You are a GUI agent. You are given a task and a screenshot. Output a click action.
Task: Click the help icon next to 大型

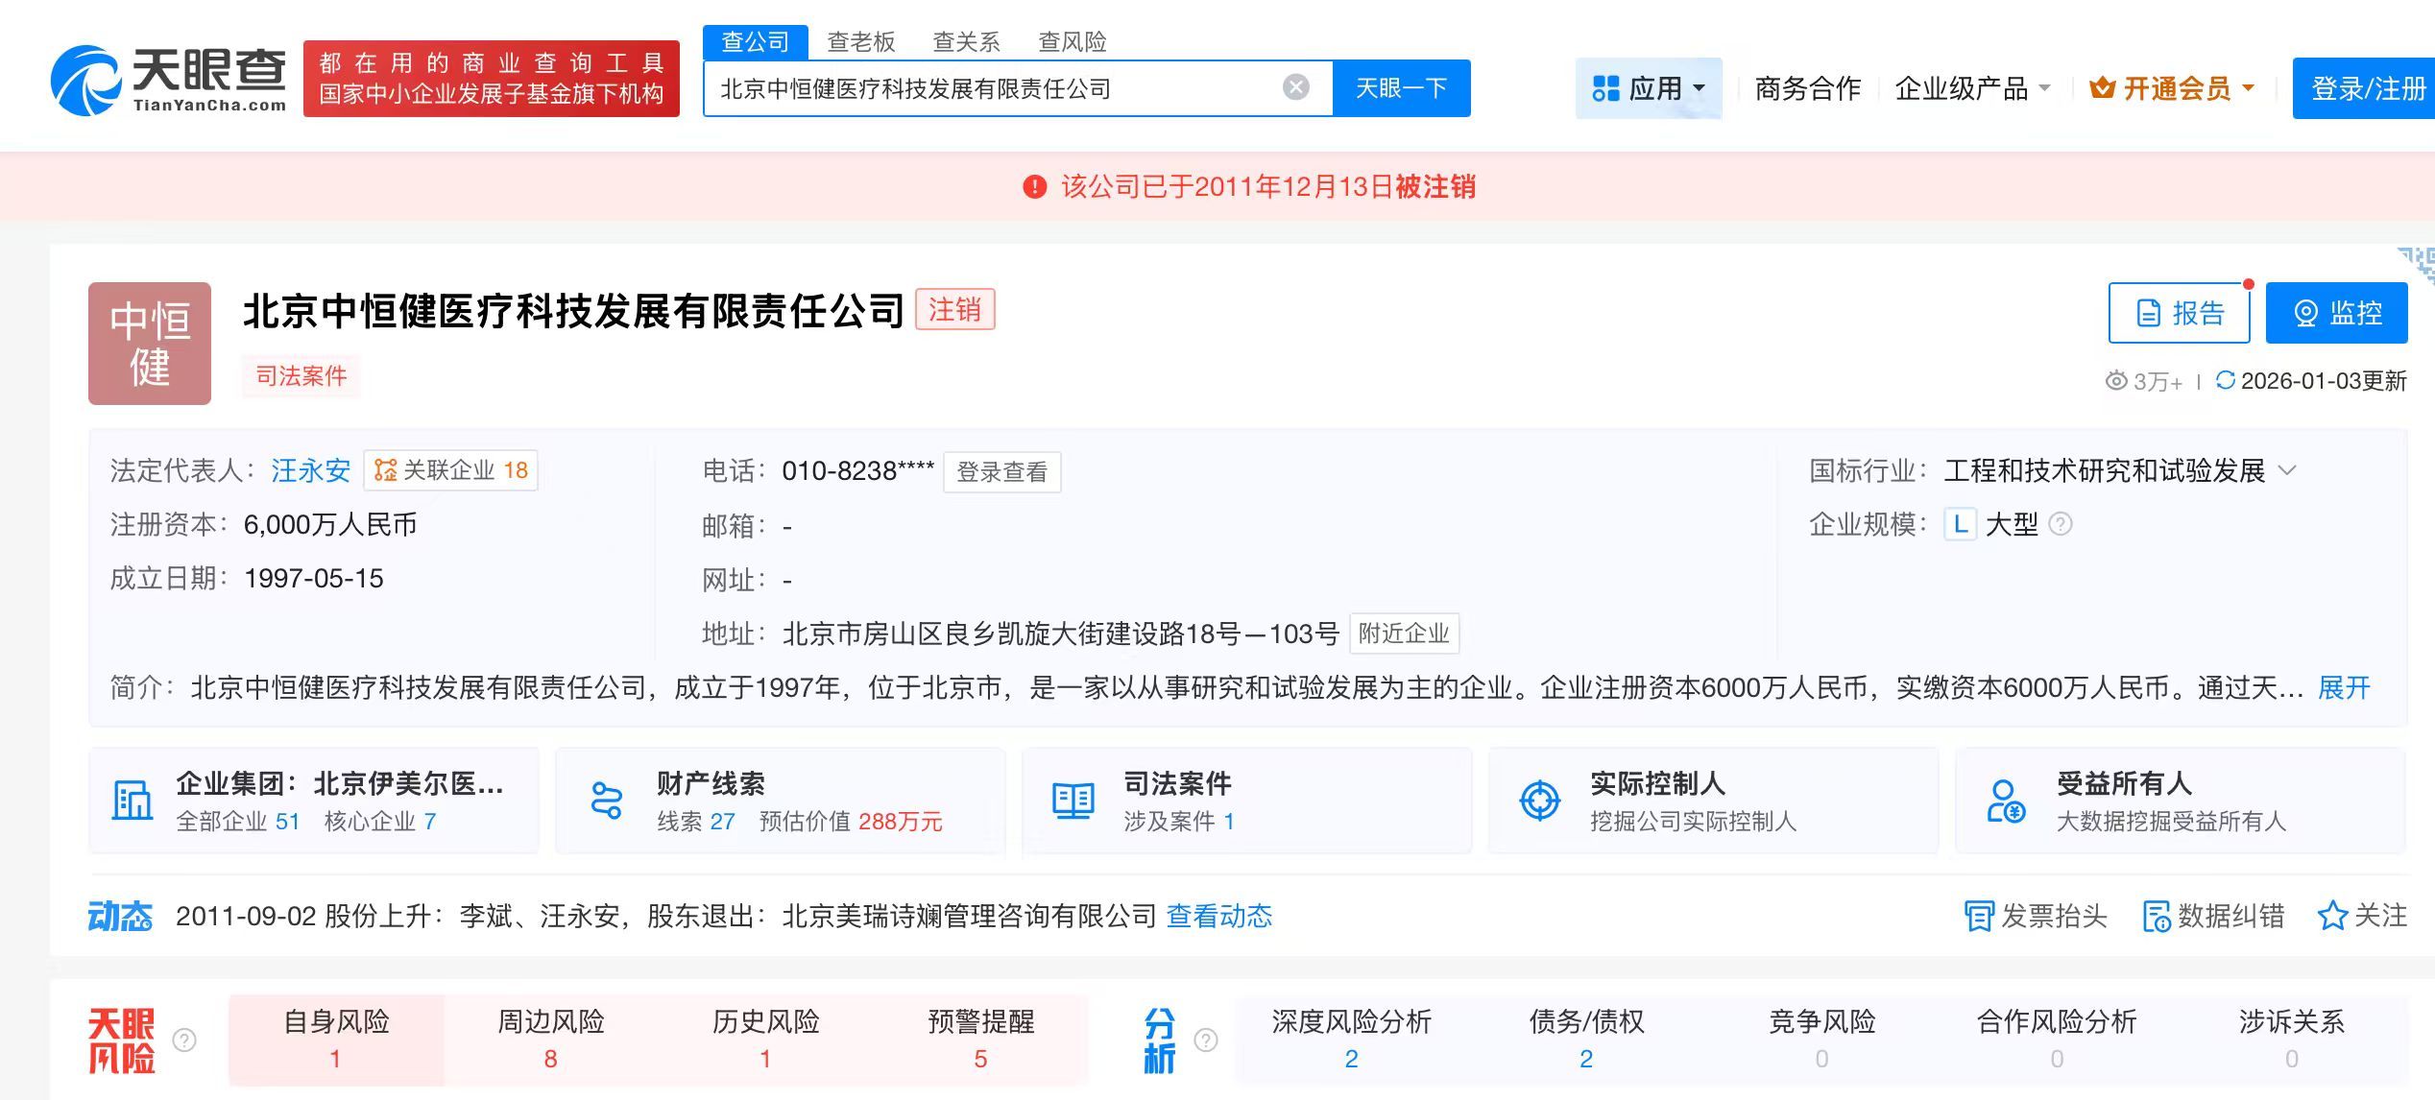click(2061, 524)
